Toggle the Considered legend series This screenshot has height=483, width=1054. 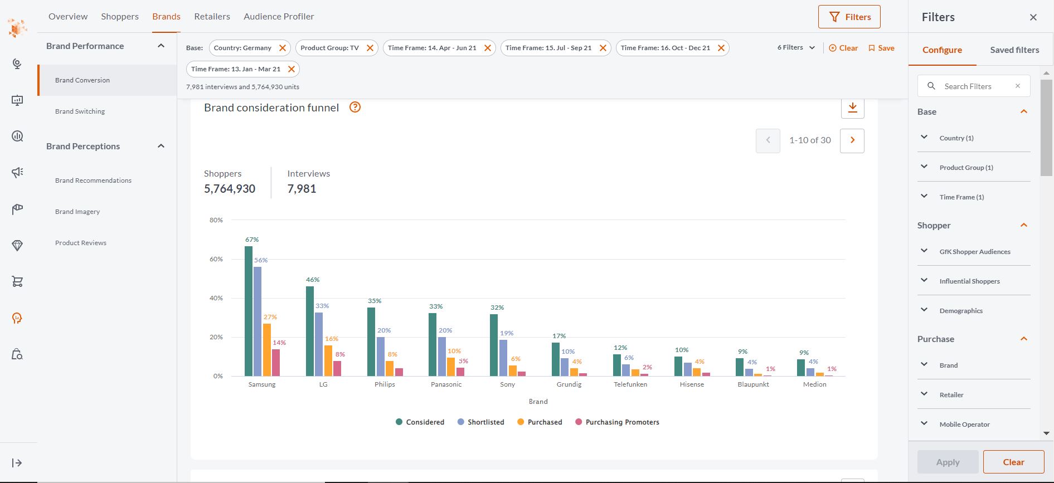[x=420, y=422]
